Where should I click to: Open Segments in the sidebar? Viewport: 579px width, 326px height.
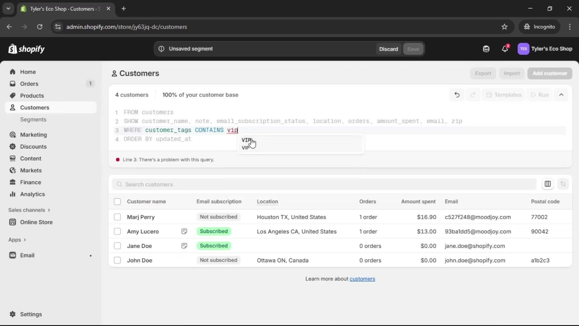tap(33, 120)
